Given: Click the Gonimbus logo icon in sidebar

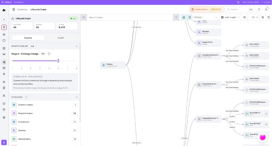Looking at the screenshot, I should point(4,10).
